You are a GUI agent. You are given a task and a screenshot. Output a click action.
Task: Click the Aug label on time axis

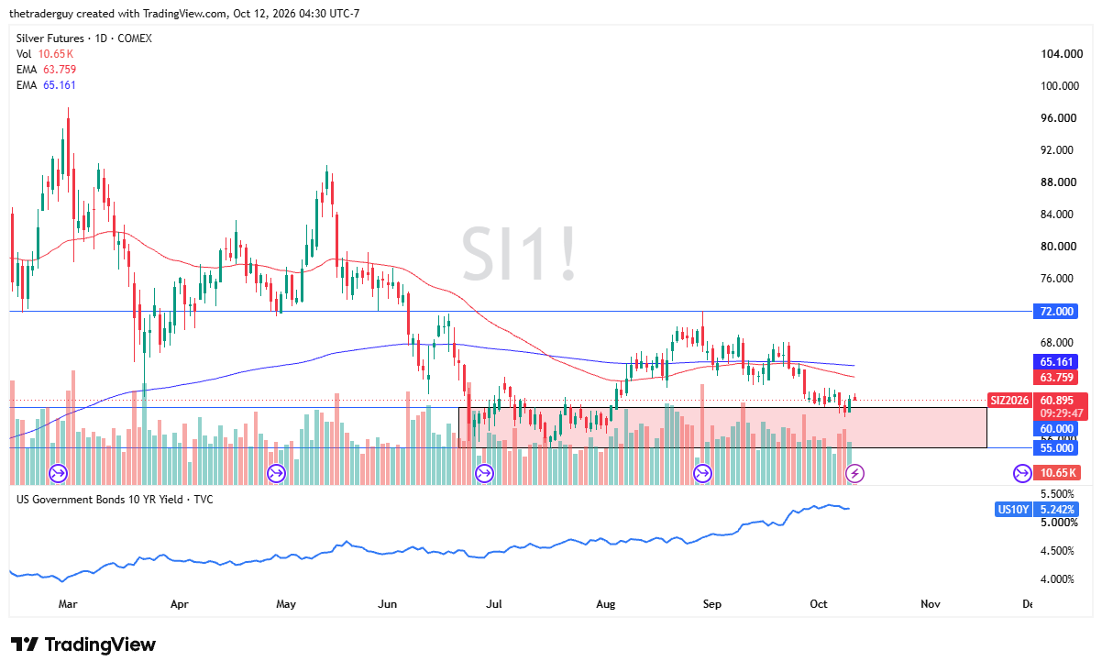coord(605,605)
